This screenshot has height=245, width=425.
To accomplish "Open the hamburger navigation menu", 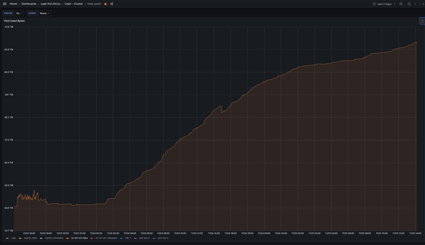I will click(5, 4).
